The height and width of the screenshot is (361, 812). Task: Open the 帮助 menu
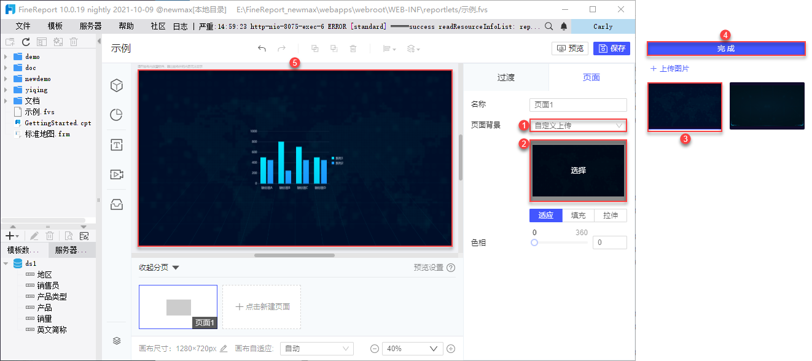click(x=126, y=26)
